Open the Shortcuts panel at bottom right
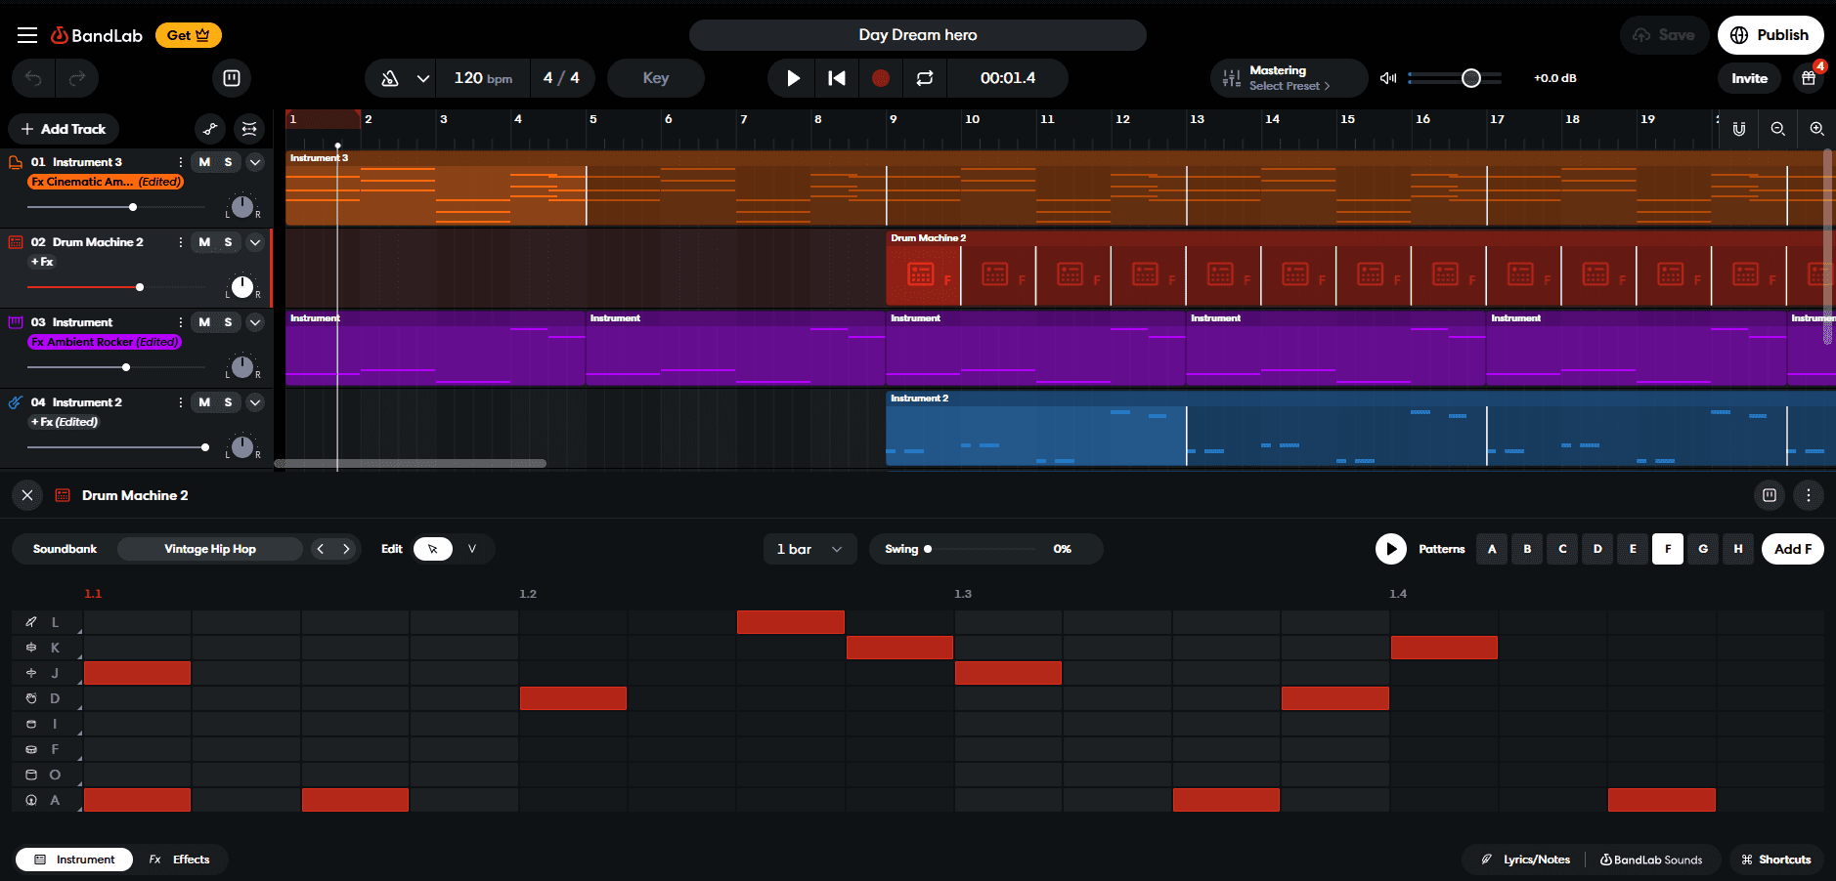Screen dimensions: 1836x881 [1776, 860]
